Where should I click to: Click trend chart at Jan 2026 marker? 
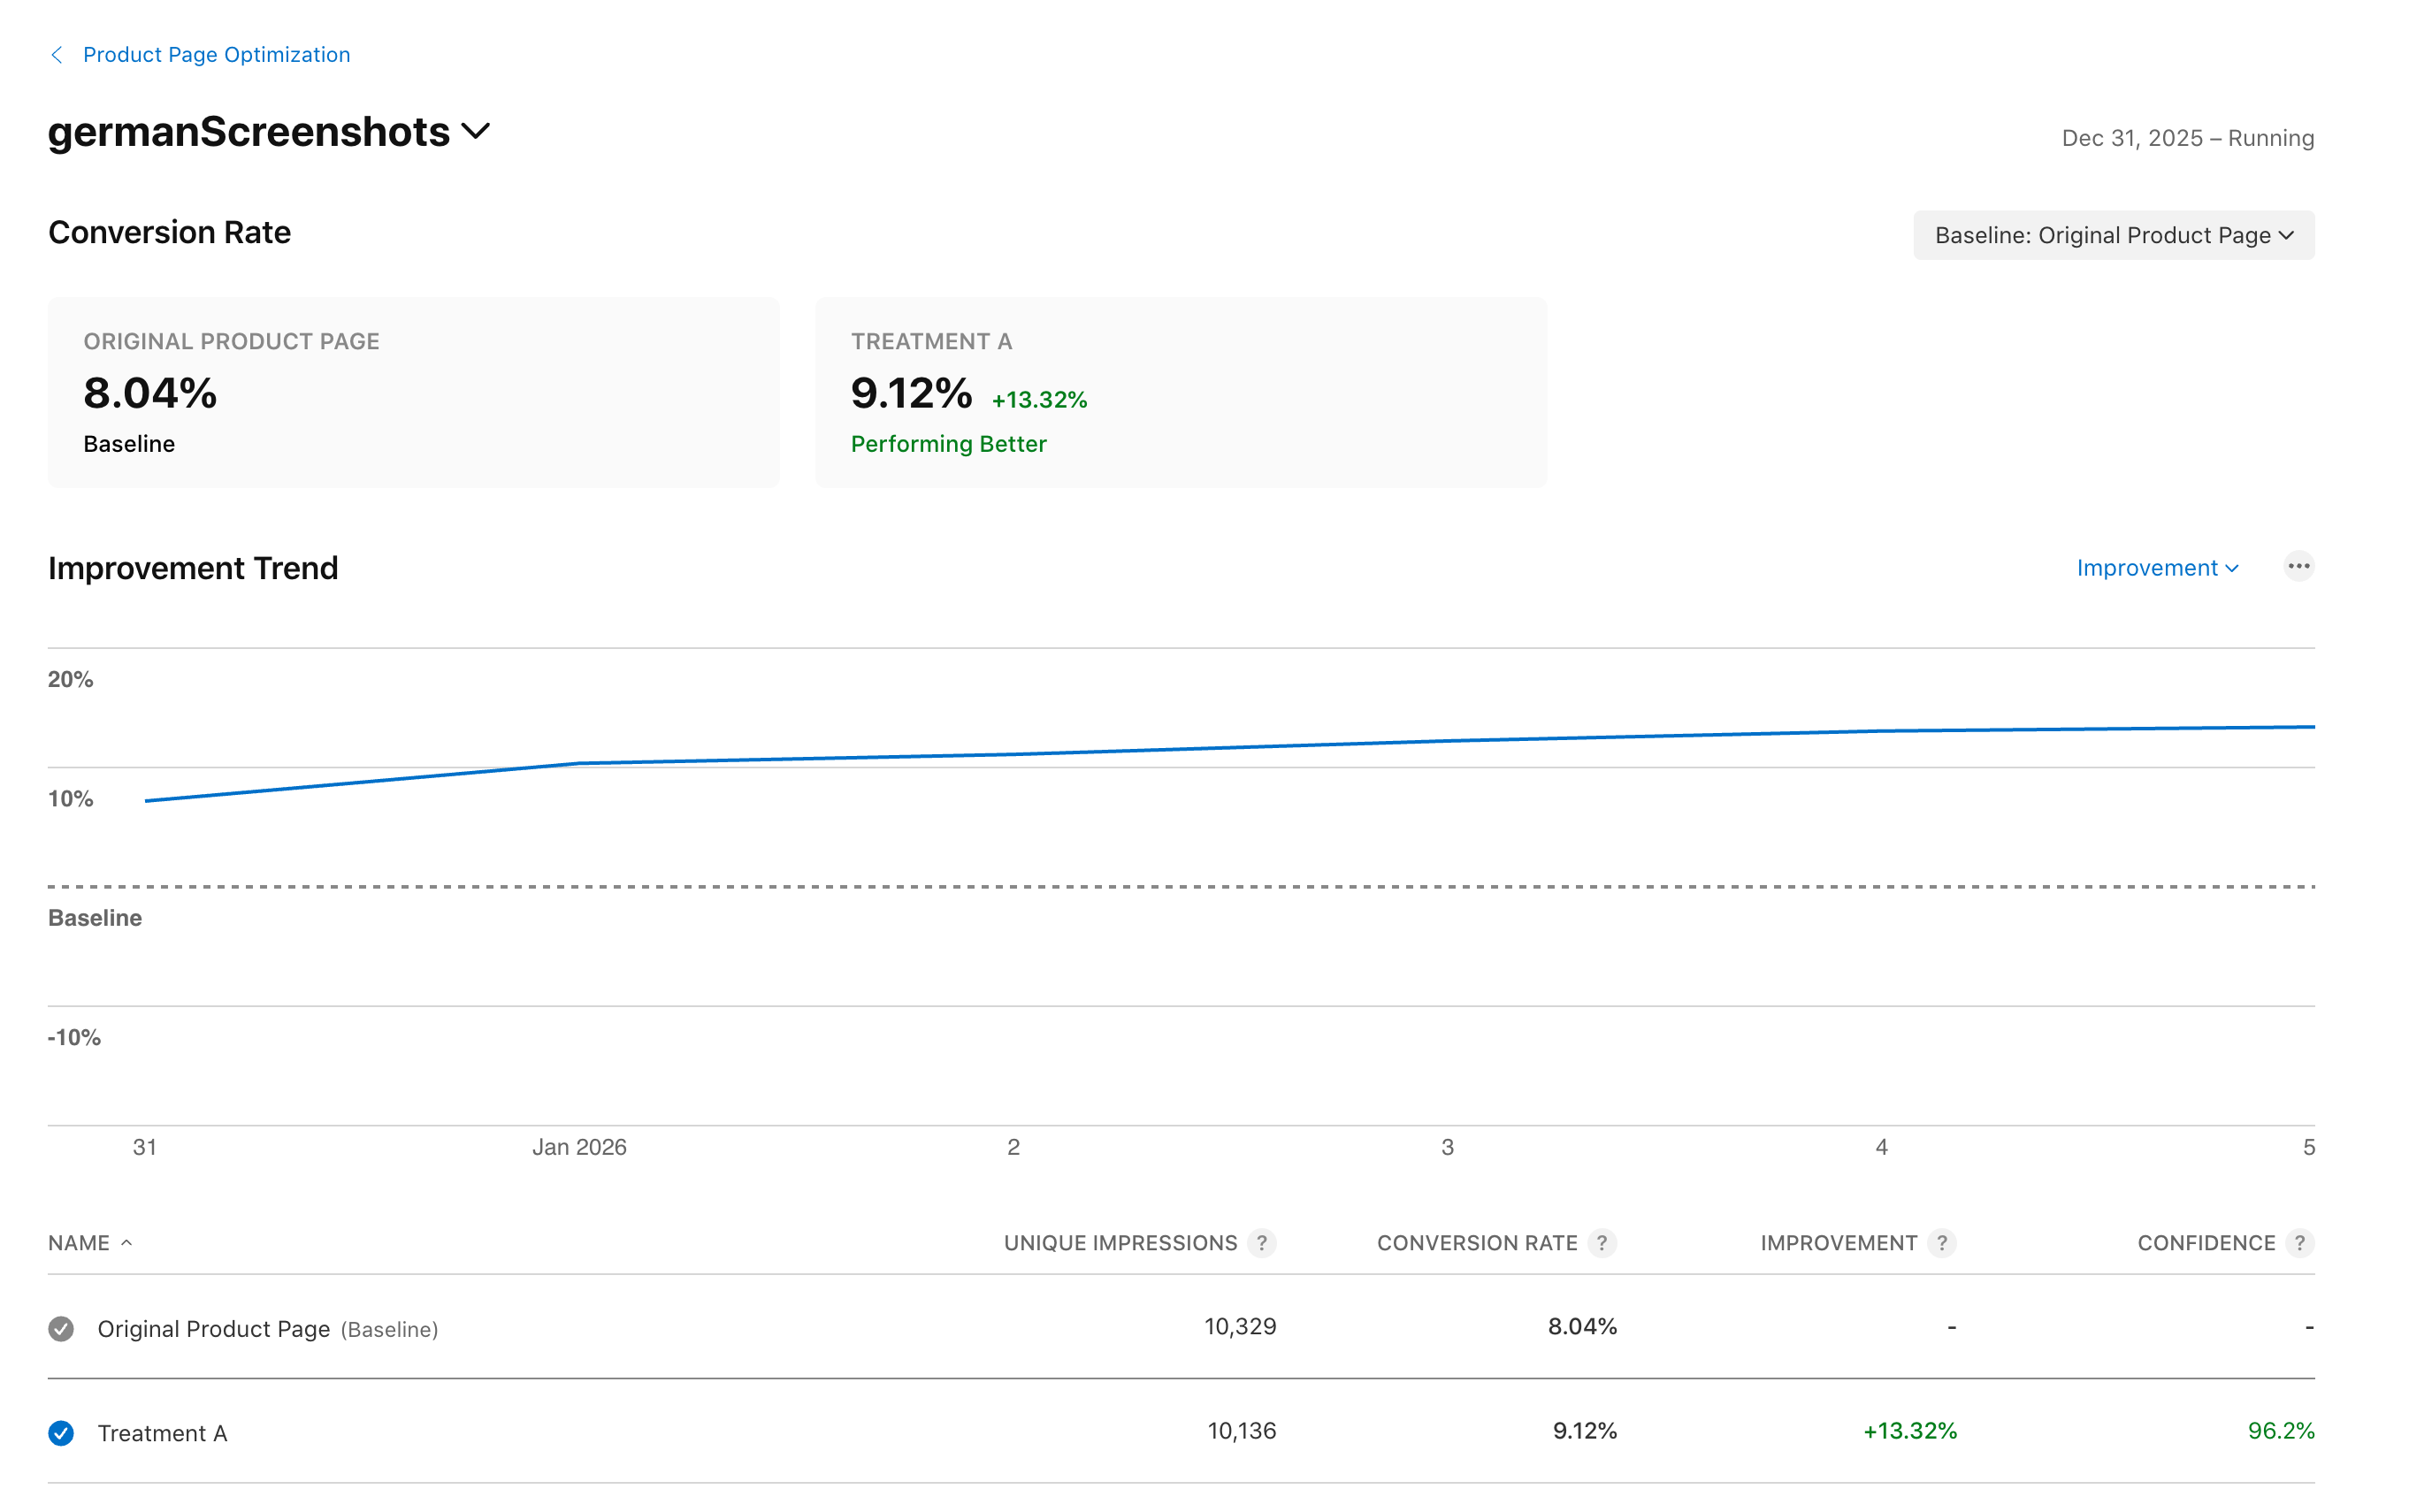tap(579, 764)
